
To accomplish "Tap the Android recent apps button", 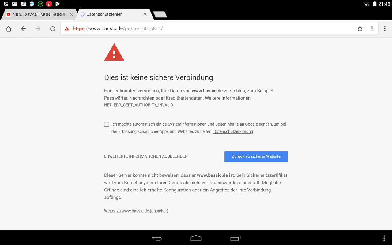I will pyautogui.click(x=235, y=238).
